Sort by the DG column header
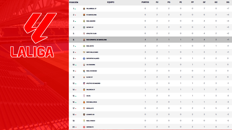The image size is (232, 130). click(228, 2)
